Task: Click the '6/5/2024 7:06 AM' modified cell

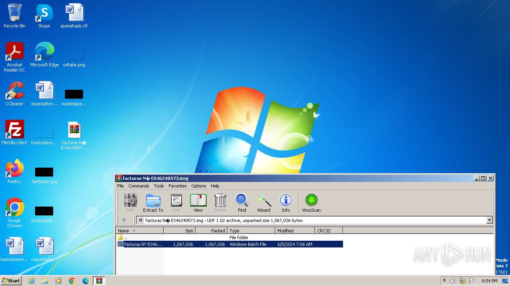Action: (295, 244)
